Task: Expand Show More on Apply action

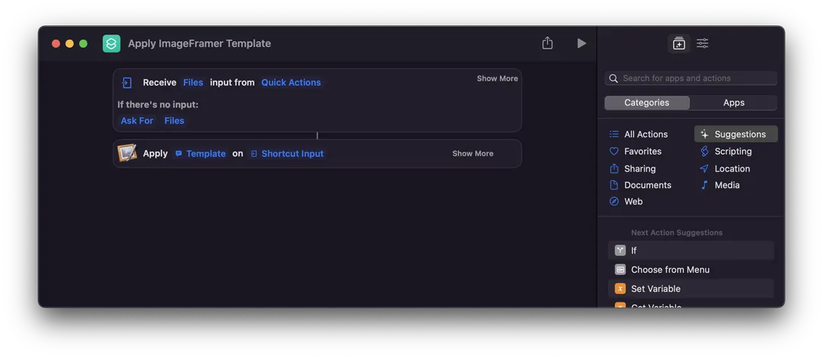Action: click(x=472, y=153)
